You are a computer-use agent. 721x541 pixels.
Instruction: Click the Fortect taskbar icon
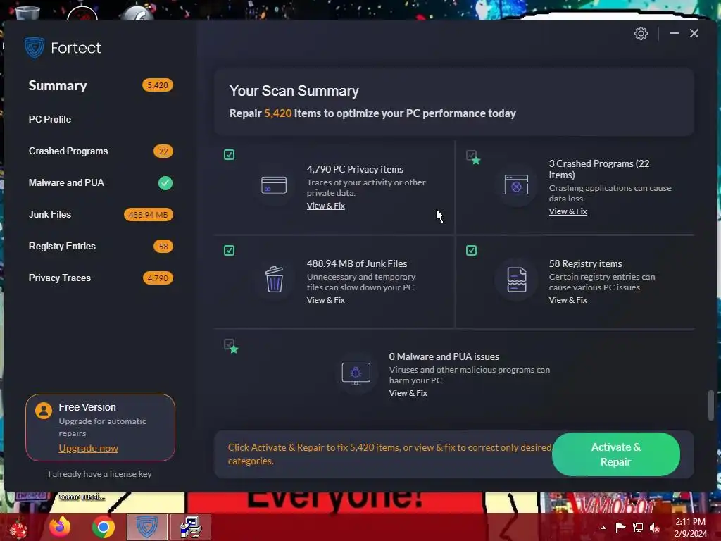coord(146,527)
